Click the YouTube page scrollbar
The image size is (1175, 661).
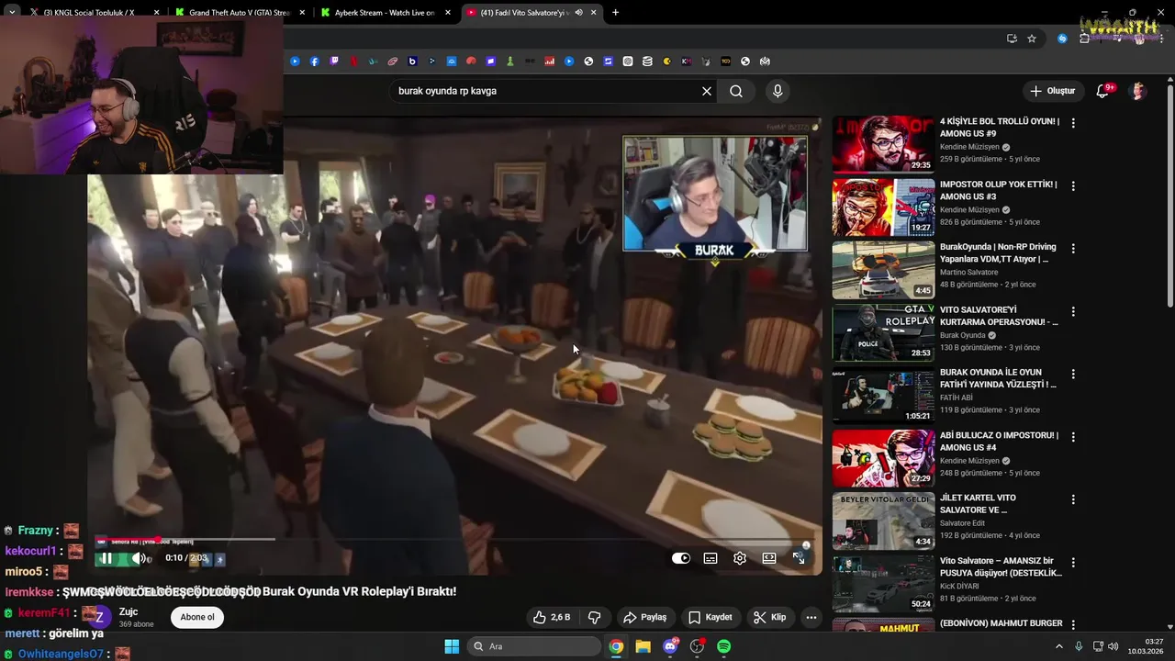tap(1169, 195)
